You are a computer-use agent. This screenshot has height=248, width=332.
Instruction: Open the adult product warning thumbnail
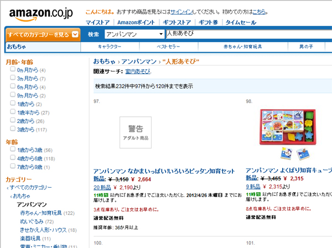136,132
